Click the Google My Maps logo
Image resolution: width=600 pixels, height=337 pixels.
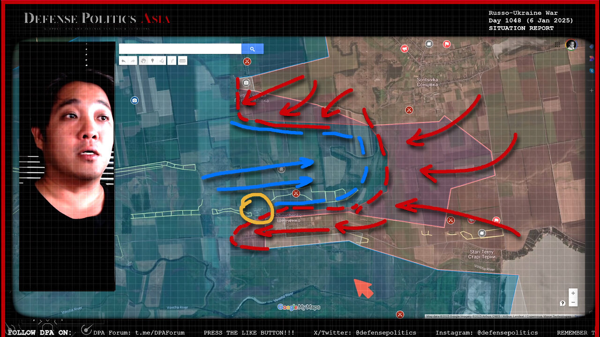coord(299,307)
